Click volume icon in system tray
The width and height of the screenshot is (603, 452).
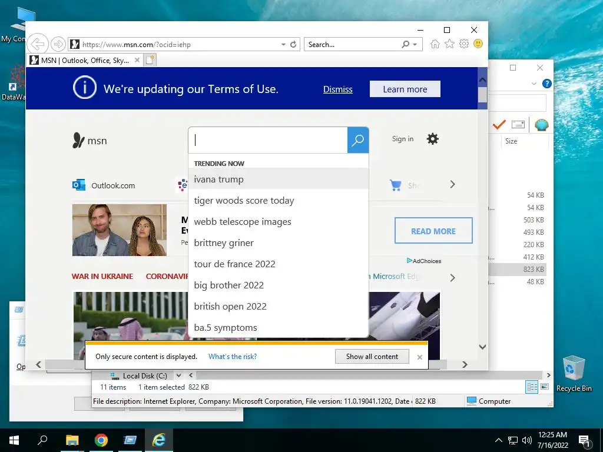pos(527,440)
